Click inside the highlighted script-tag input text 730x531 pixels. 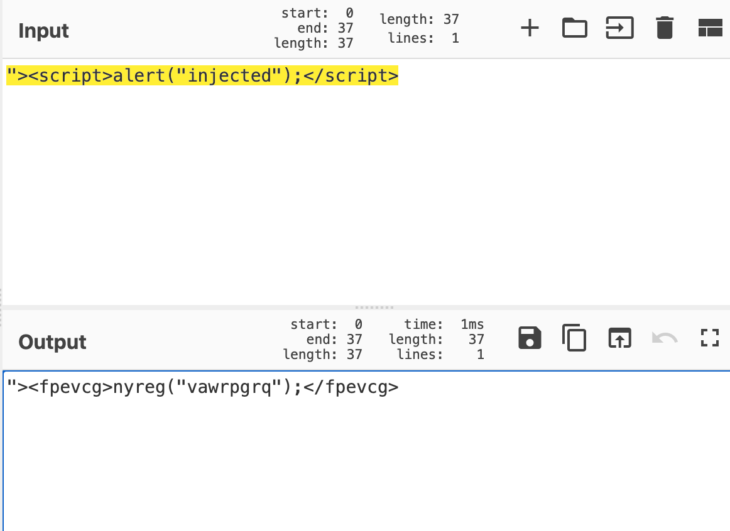(201, 75)
